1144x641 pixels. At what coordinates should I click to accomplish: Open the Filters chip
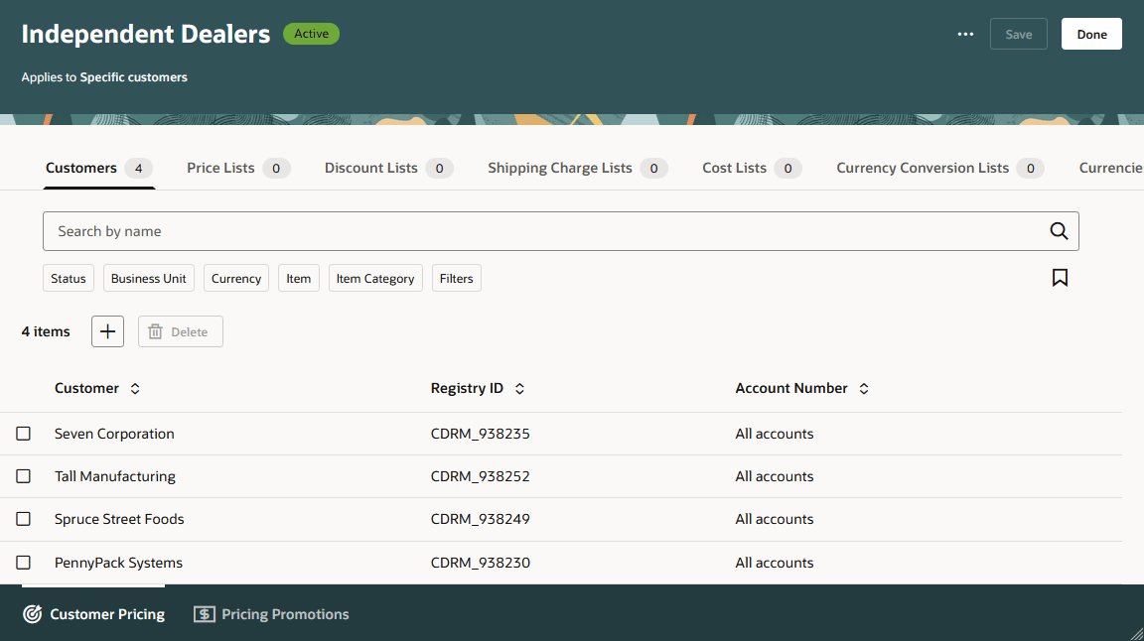[x=457, y=279]
